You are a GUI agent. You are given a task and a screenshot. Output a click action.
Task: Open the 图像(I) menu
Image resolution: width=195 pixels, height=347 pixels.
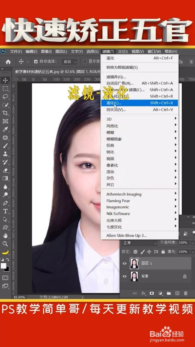click(x=46, y=52)
